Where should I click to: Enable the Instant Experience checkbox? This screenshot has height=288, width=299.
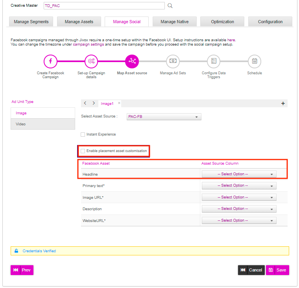83,135
